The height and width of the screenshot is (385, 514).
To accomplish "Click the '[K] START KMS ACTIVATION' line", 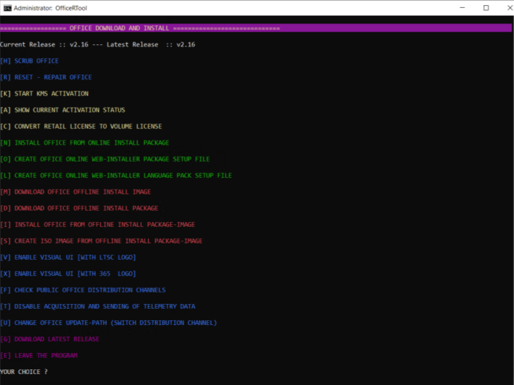I will (x=44, y=94).
